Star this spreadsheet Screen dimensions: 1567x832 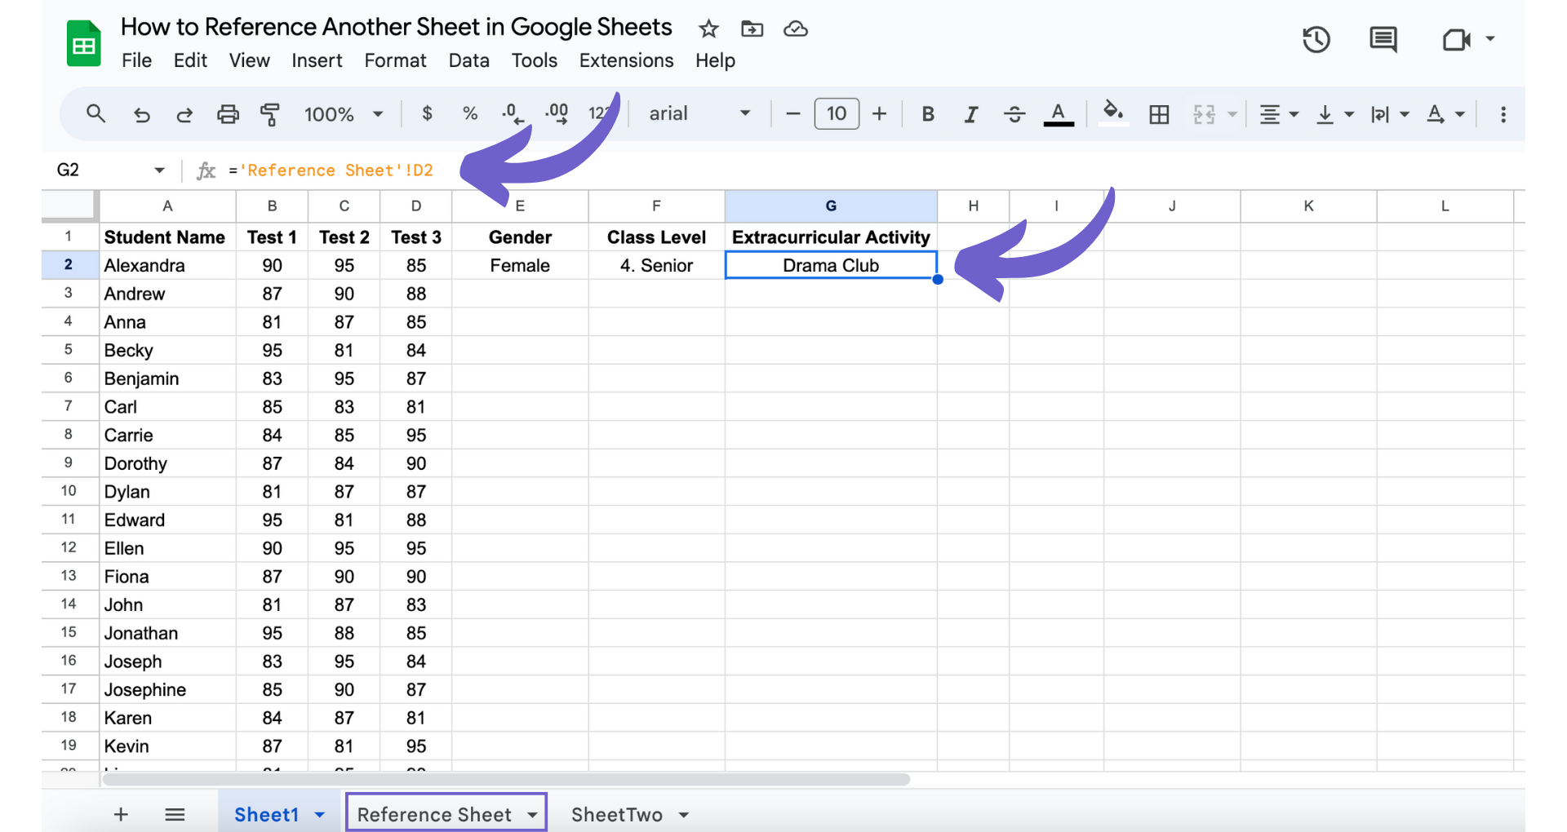click(x=708, y=29)
